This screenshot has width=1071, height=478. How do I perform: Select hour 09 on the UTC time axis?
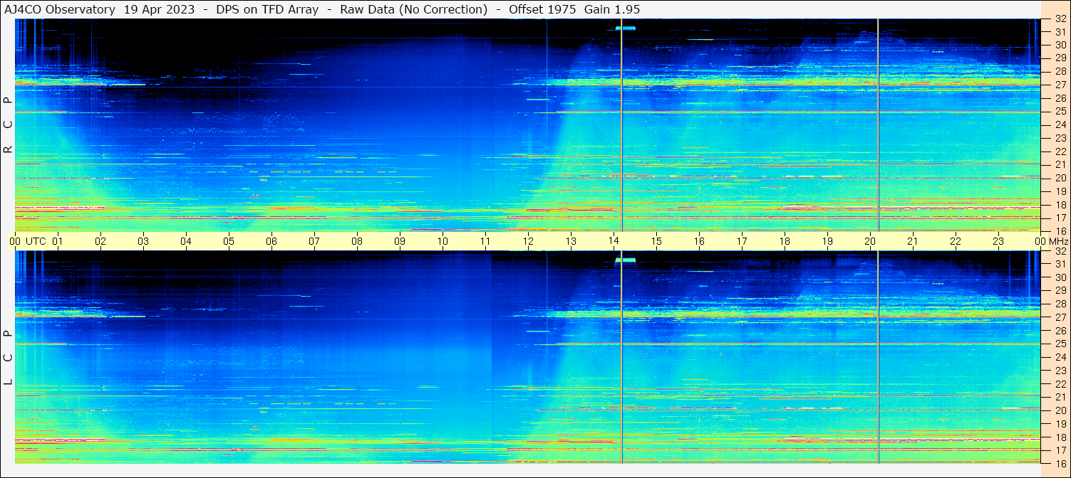tap(400, 241)
